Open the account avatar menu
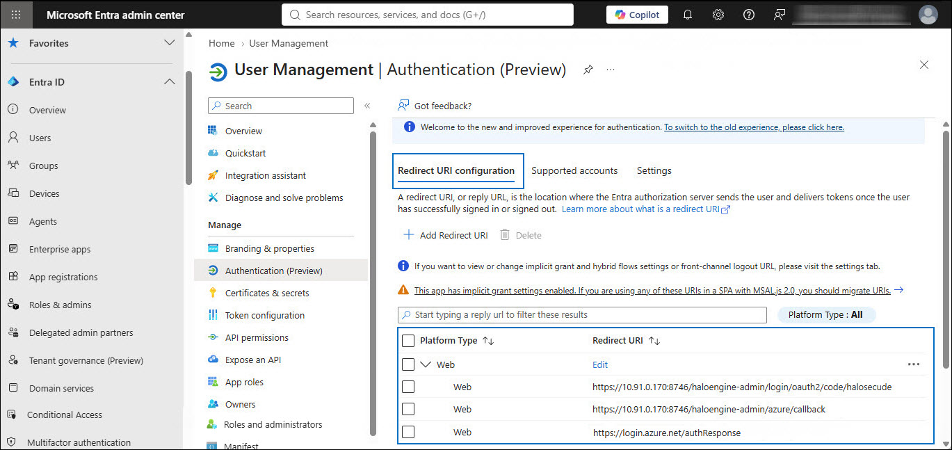952x450 pixels. tap(928, 15)
